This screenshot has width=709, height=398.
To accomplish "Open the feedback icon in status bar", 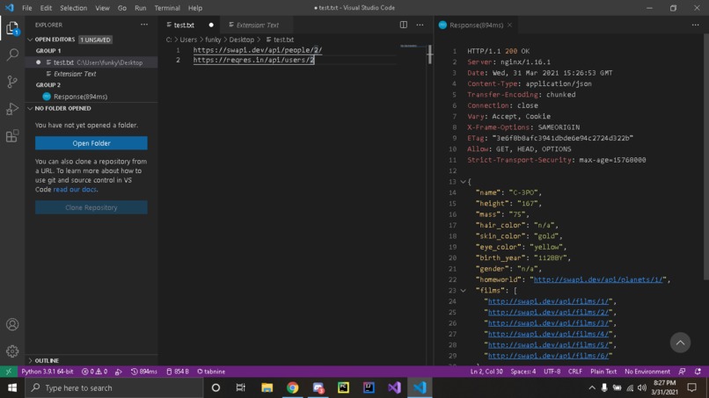I will 682,372.
